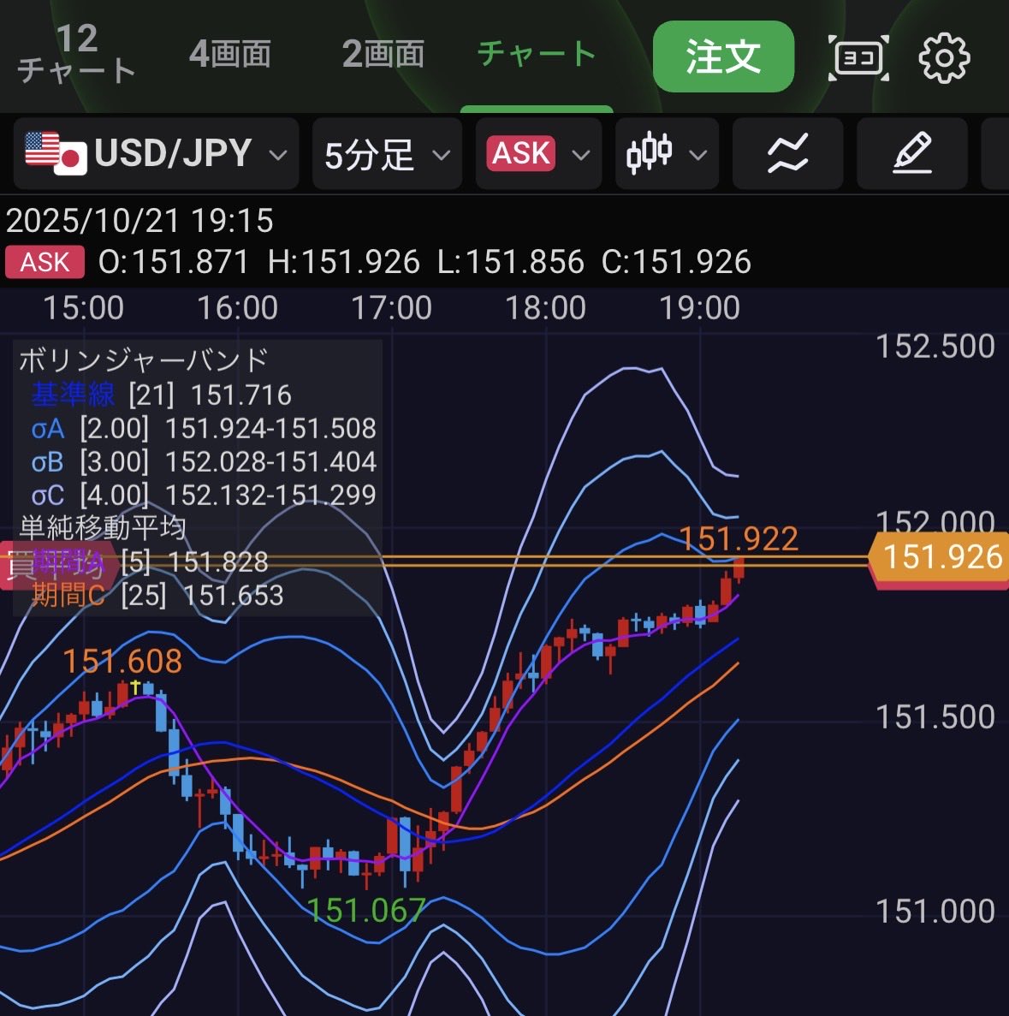Tap the 151.500 price axis label
1009x1016 pixels.
[x=935, y=717]
